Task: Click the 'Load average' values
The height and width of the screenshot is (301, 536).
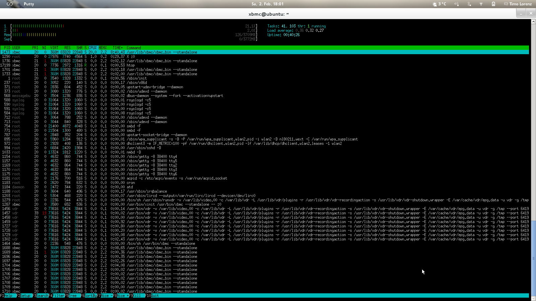Action: pyautogui.click(x=310, y=30)
